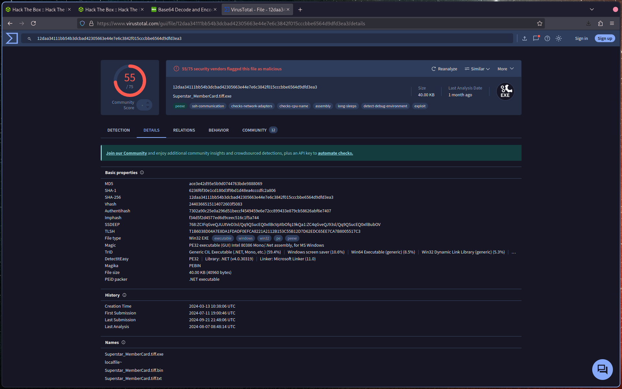Image resolution: width=622 pixels, height=389 pixels.
Task: Vote down on Community Score
Action: click(148, 107)
